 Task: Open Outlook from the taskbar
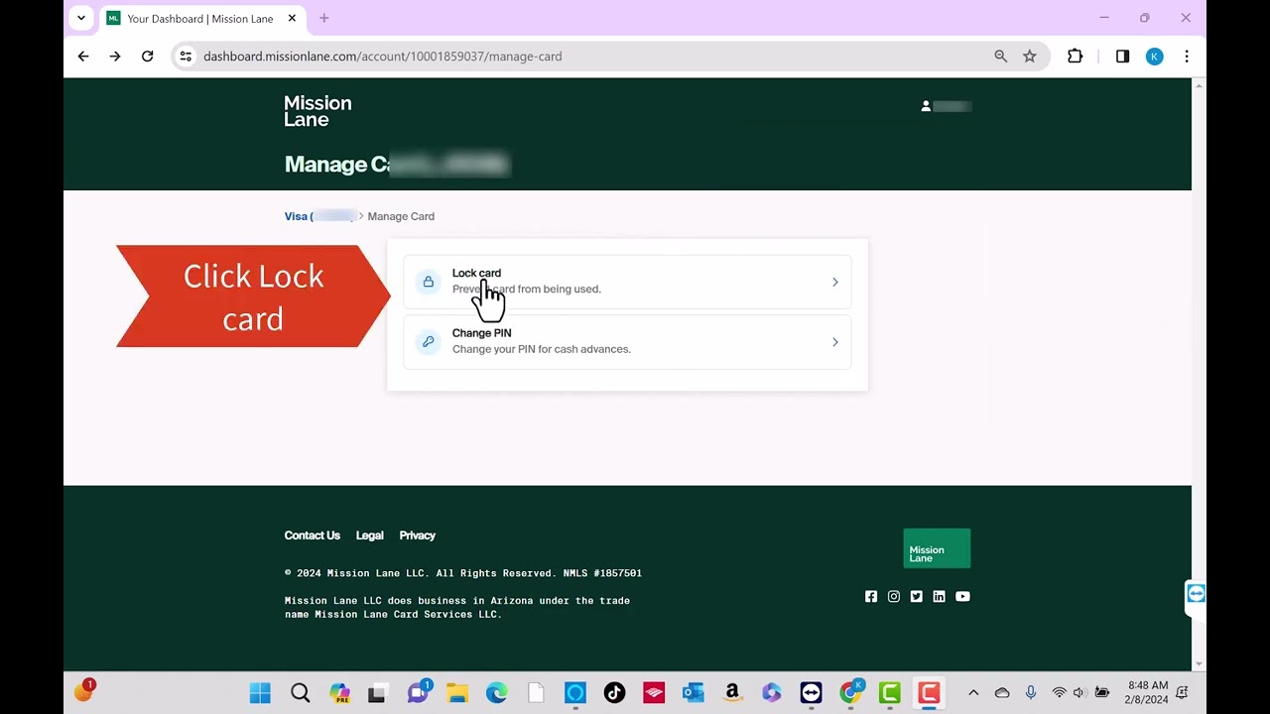[693, 693]
